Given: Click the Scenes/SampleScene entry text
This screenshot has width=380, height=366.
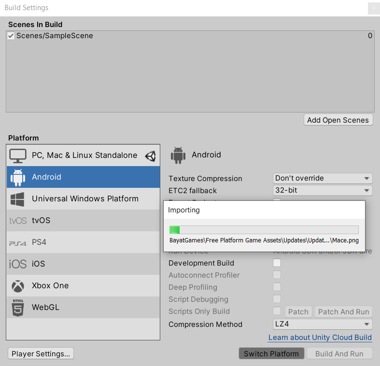Looking at the screenshot, I should [55, 36].
